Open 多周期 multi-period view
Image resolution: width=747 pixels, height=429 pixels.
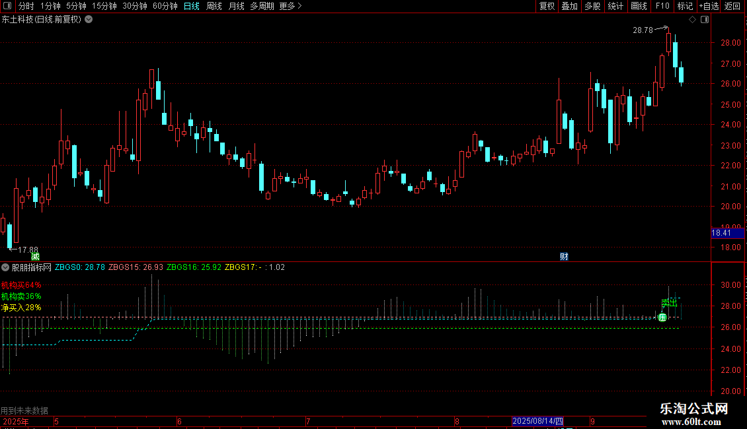click(262, 6)
